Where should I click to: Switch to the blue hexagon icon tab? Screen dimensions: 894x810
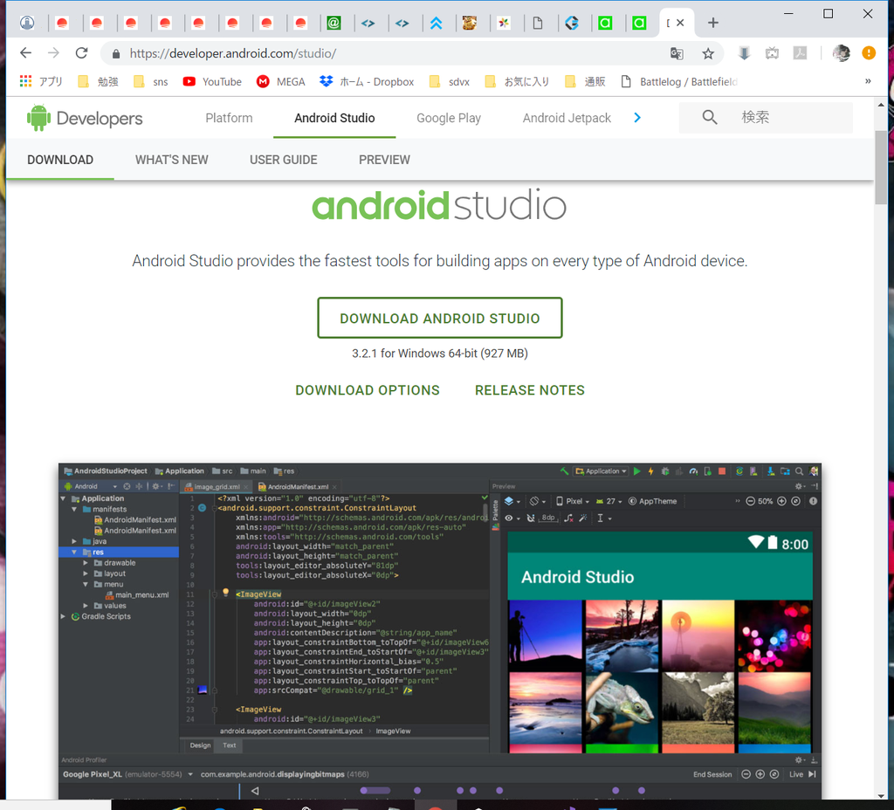point(572,23)
